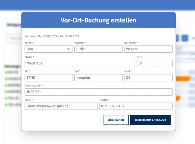Click the Telefon field with 0171 - 553 33 33
Image resolution: width=195 pixels, height=144 pixels.
coord(136,106)
